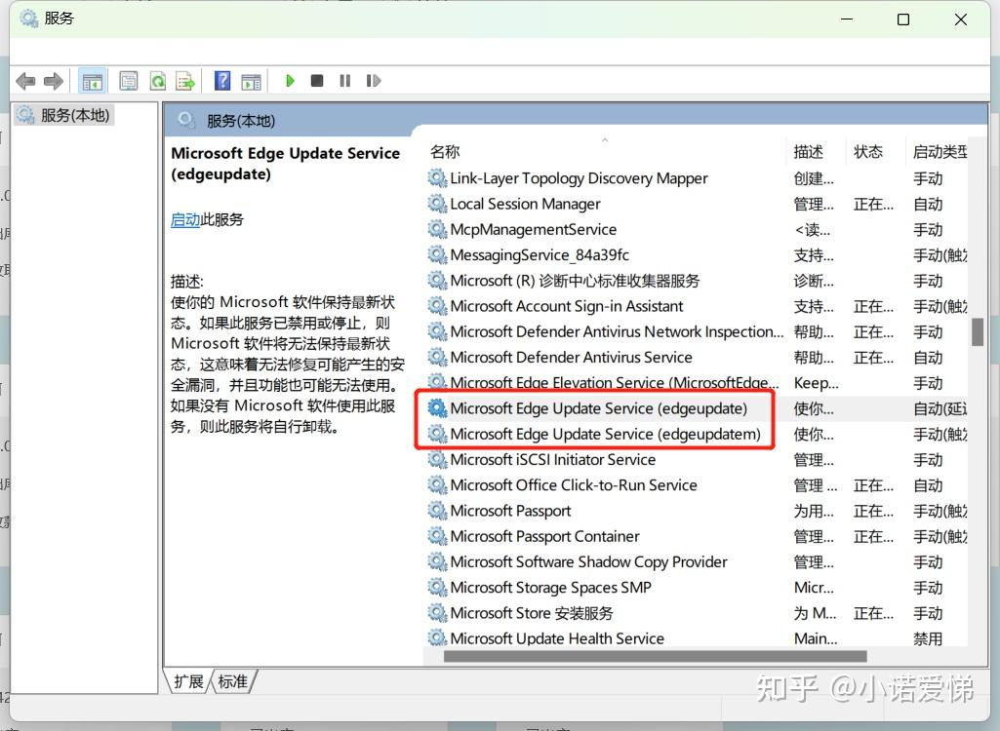Pause the service with the pause icon
1000x731 pixels.
[345, 81]
